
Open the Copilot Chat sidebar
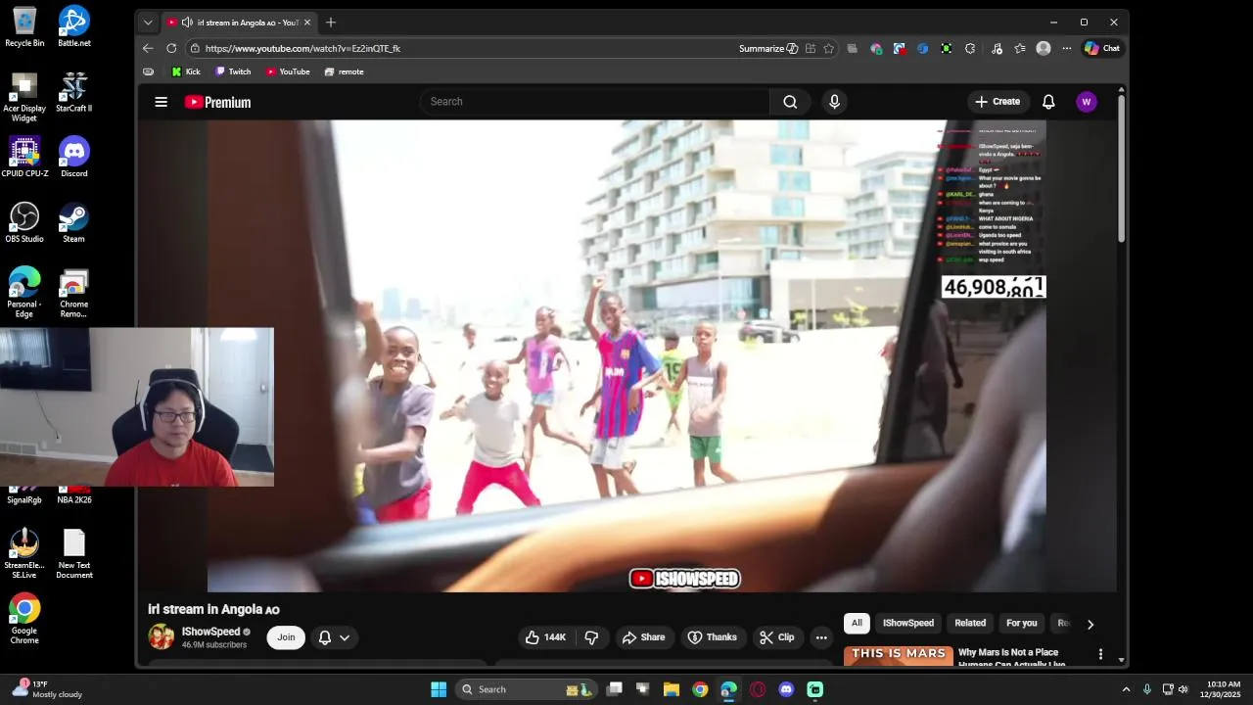[x=1102, y=48]
